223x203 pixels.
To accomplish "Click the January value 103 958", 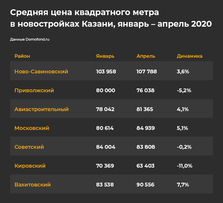I will 106,72.
